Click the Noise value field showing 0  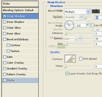click(98, 66)
